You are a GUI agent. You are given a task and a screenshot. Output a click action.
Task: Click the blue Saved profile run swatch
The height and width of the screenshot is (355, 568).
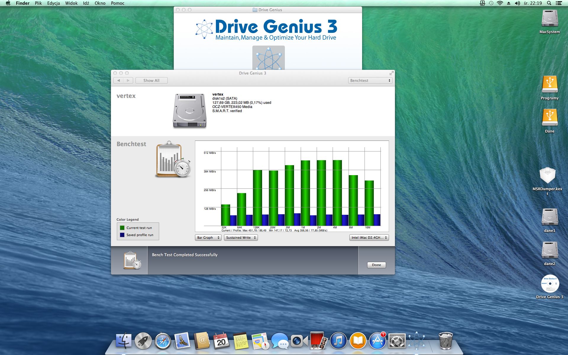(122, 235)
